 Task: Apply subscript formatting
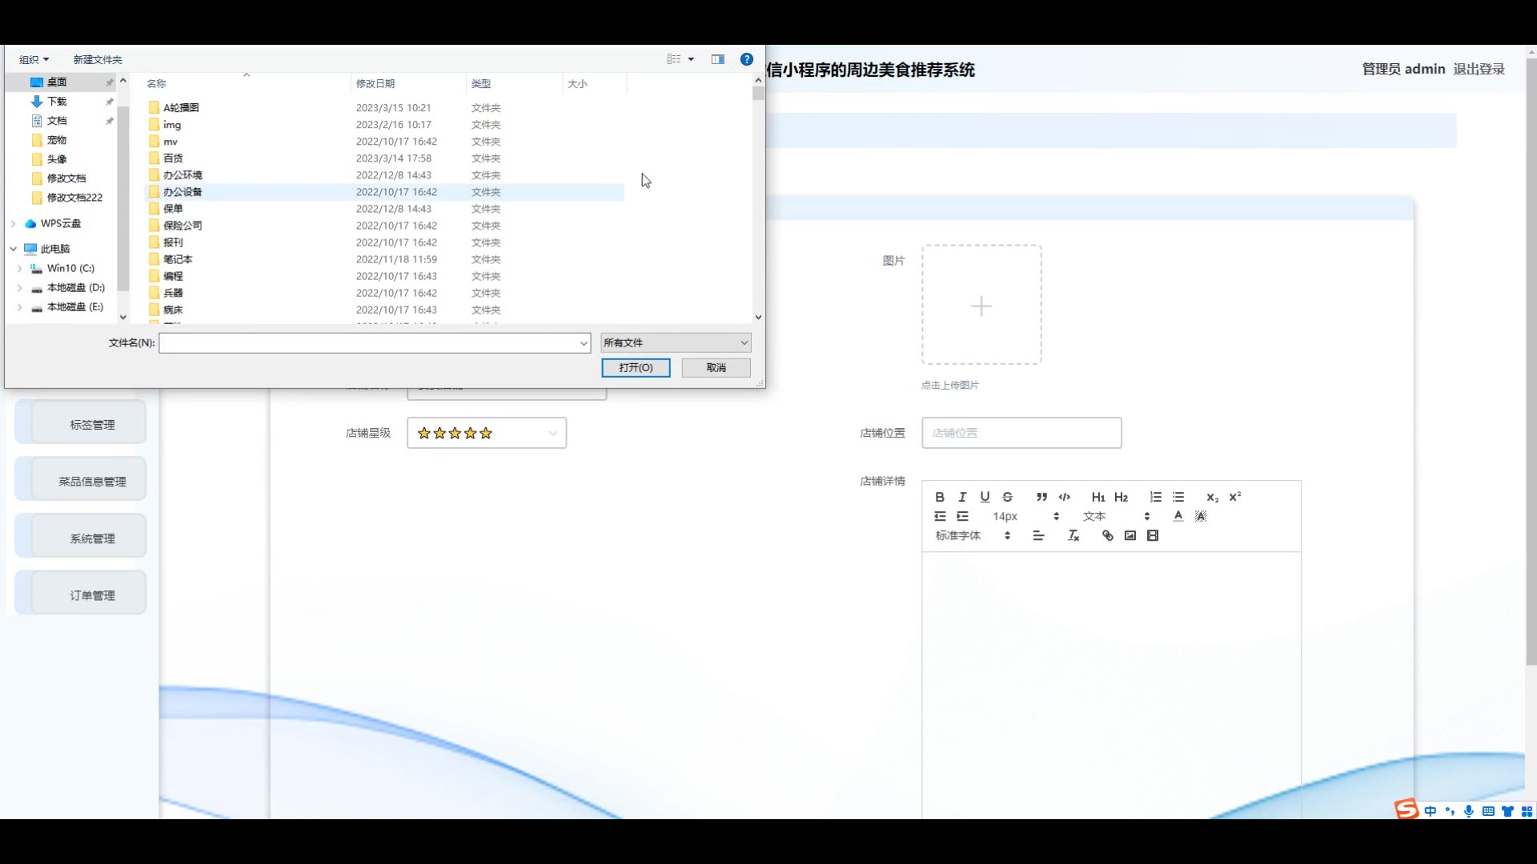tap(1212, 497)
